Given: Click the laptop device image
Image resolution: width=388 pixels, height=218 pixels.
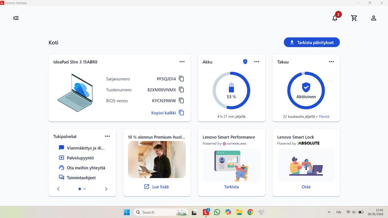Looking at the screenshot, I should click(75, 92).
